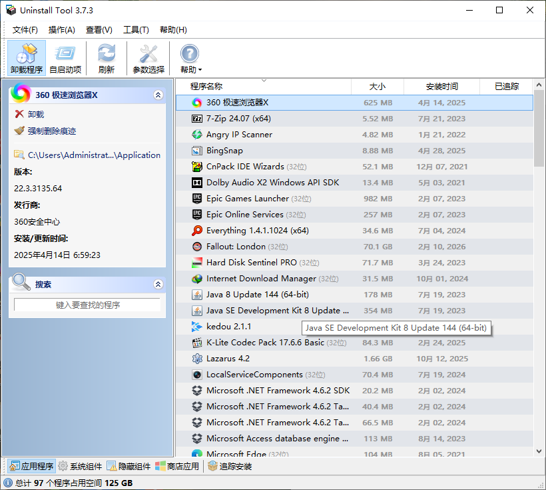Open the 卸载程序 uninstaller toolbar view
Image resolution: width=546 pixels, height=490 pixels.
tap(27, 58)
